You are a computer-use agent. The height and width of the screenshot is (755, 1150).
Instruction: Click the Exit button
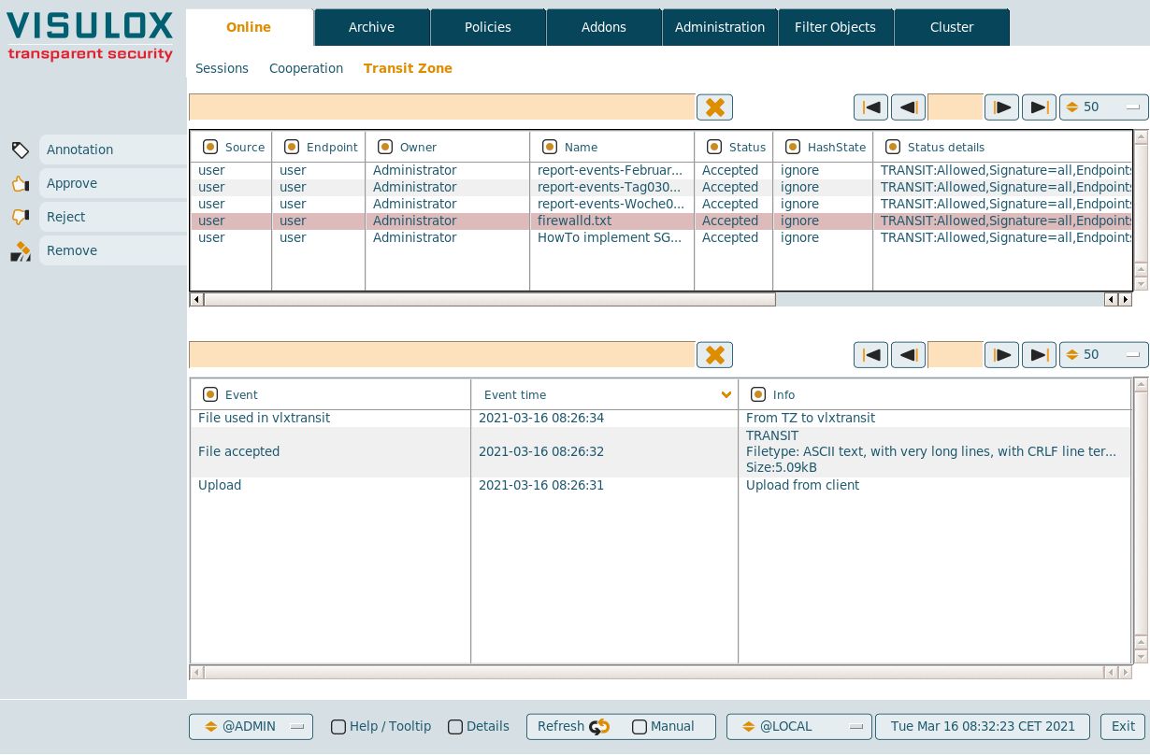pyautogui.click(x=1123, y=727)
